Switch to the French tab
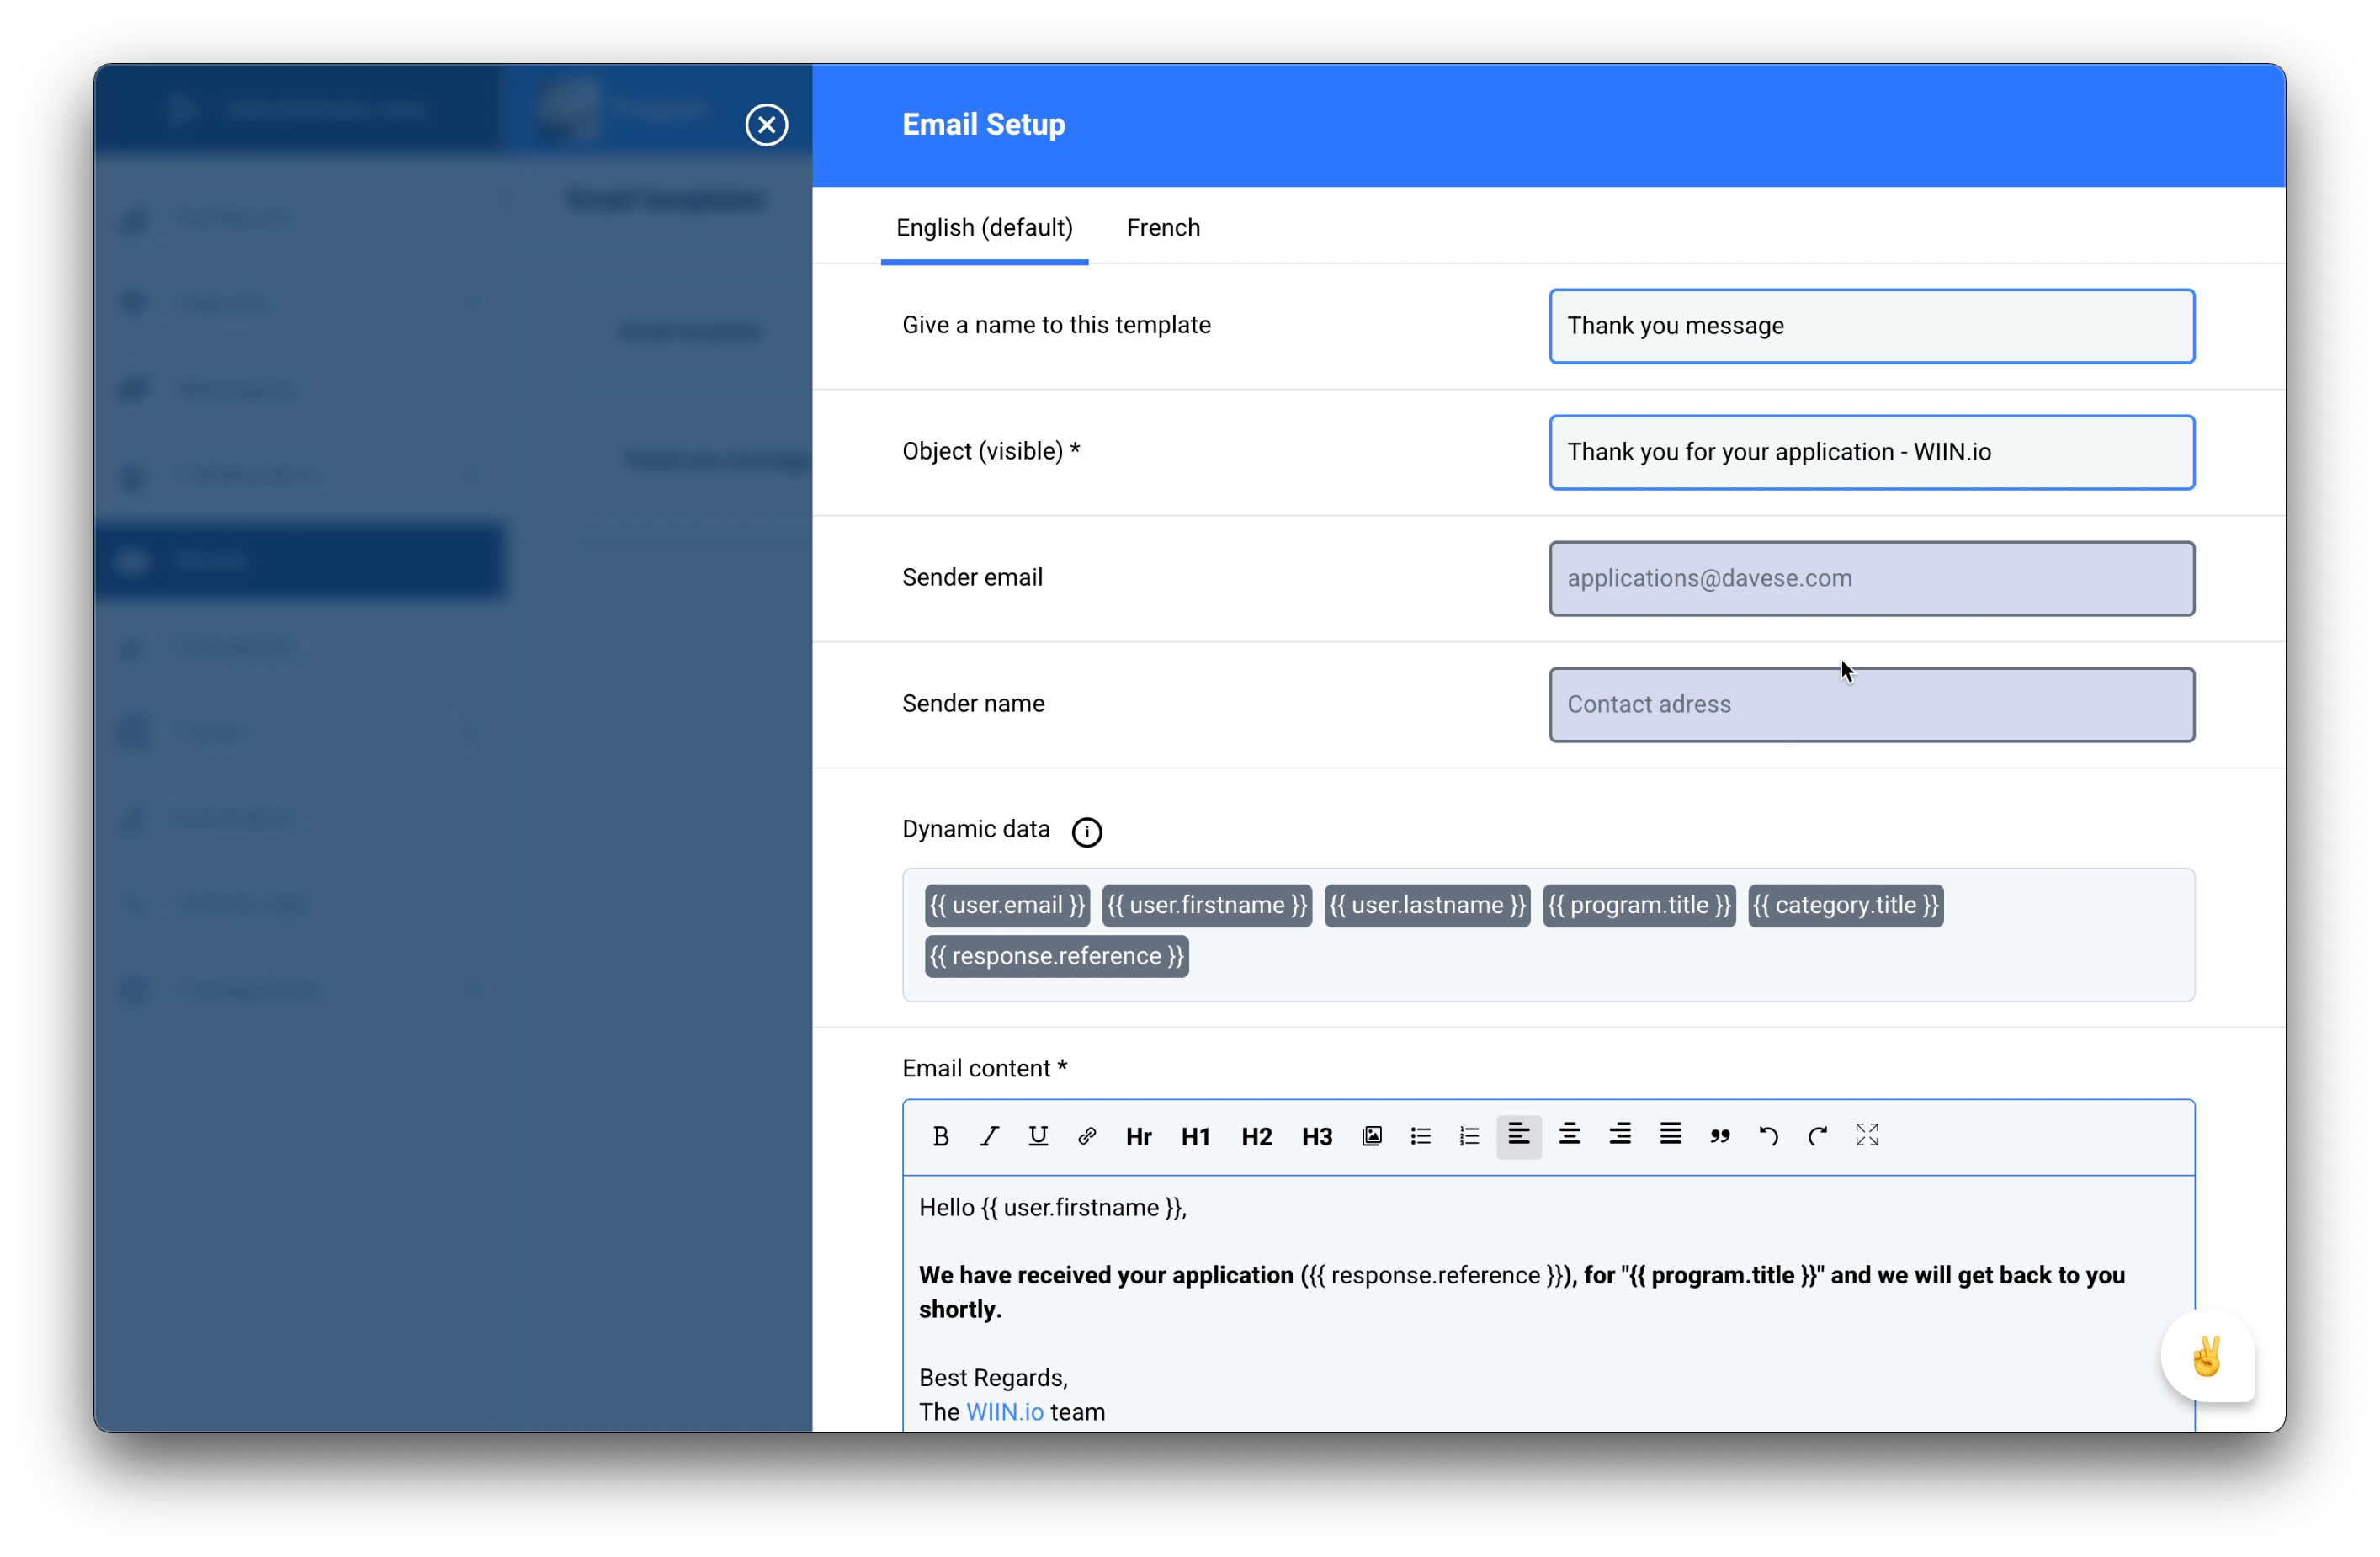The width and height of the screenshot is (2380, 1557). tap(1163, 228)
